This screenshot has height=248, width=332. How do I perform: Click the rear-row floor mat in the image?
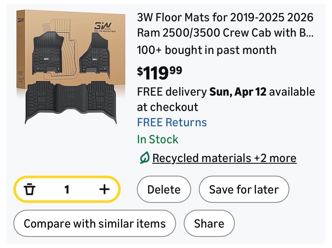(70, 101)
